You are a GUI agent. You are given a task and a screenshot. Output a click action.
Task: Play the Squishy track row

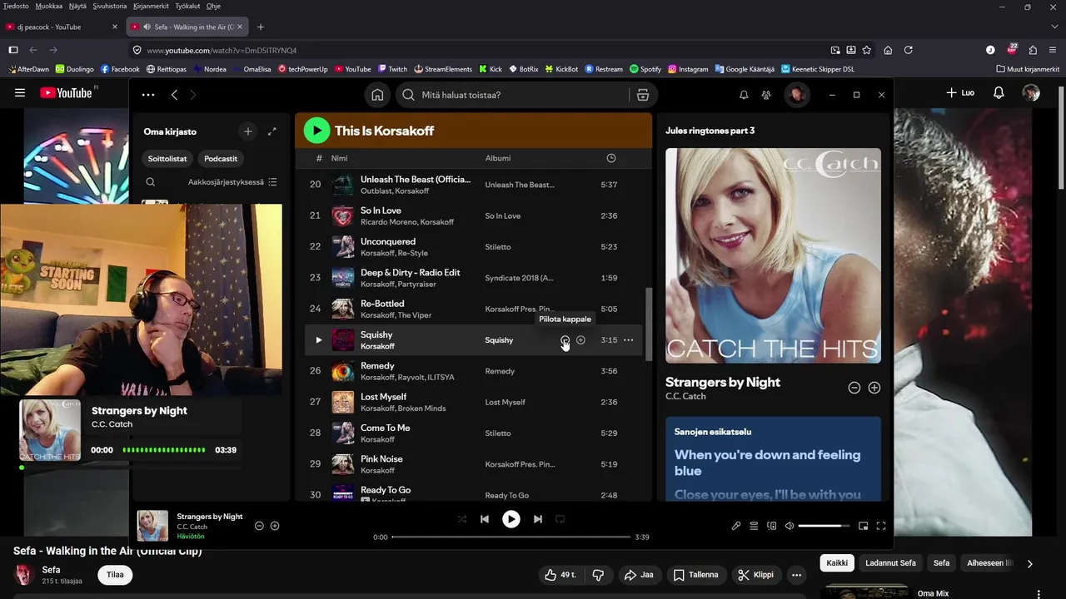318,339
